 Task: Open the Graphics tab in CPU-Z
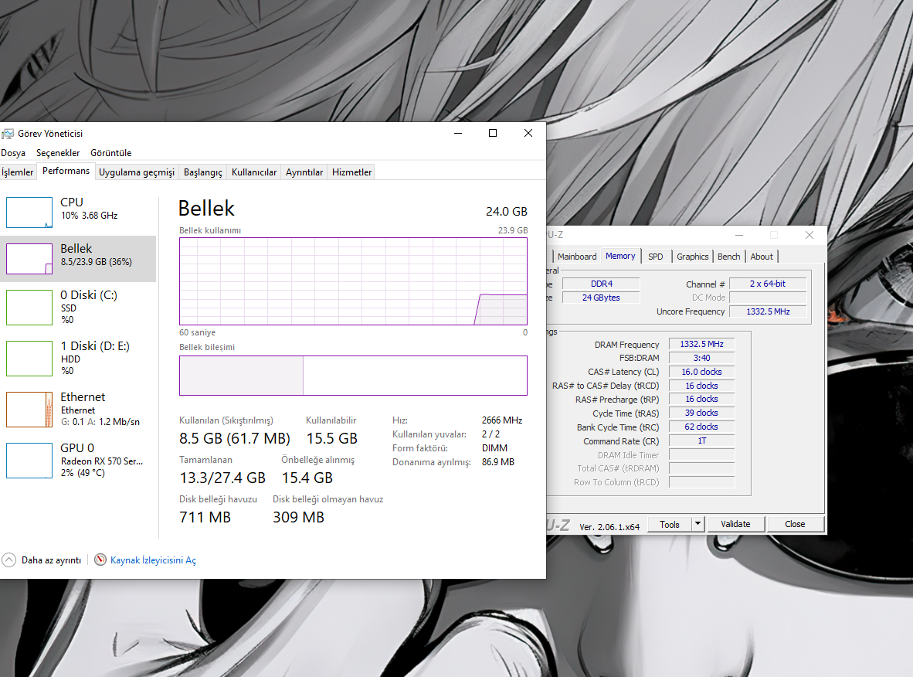692,257
